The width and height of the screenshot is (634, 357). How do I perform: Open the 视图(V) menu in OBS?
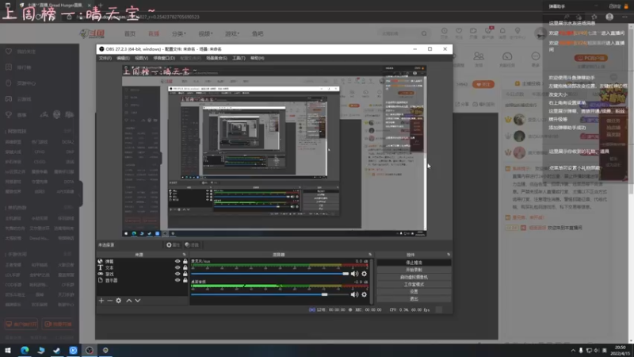tap(141, 58)
